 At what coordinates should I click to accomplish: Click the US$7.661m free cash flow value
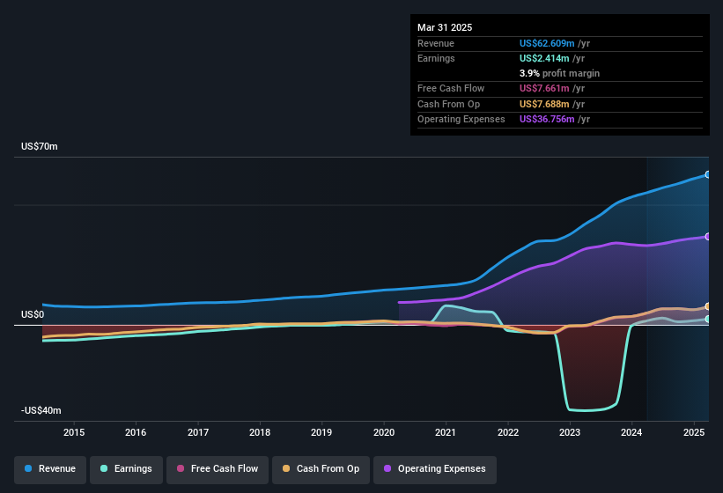[x=544, y=88]
